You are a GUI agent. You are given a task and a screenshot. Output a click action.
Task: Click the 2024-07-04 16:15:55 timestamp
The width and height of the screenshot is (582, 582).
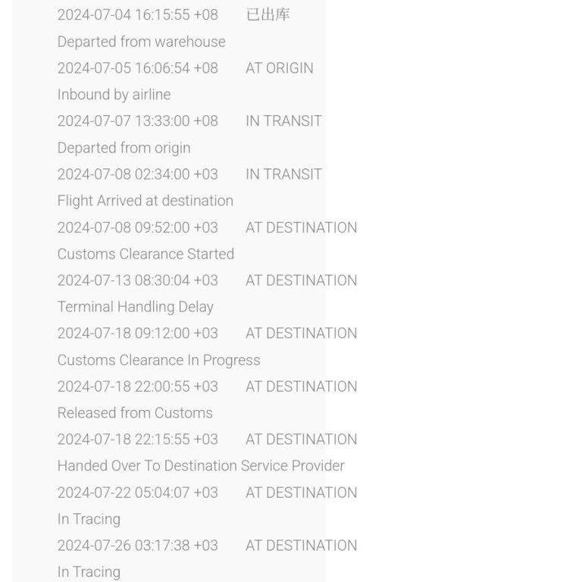(137, 14)
